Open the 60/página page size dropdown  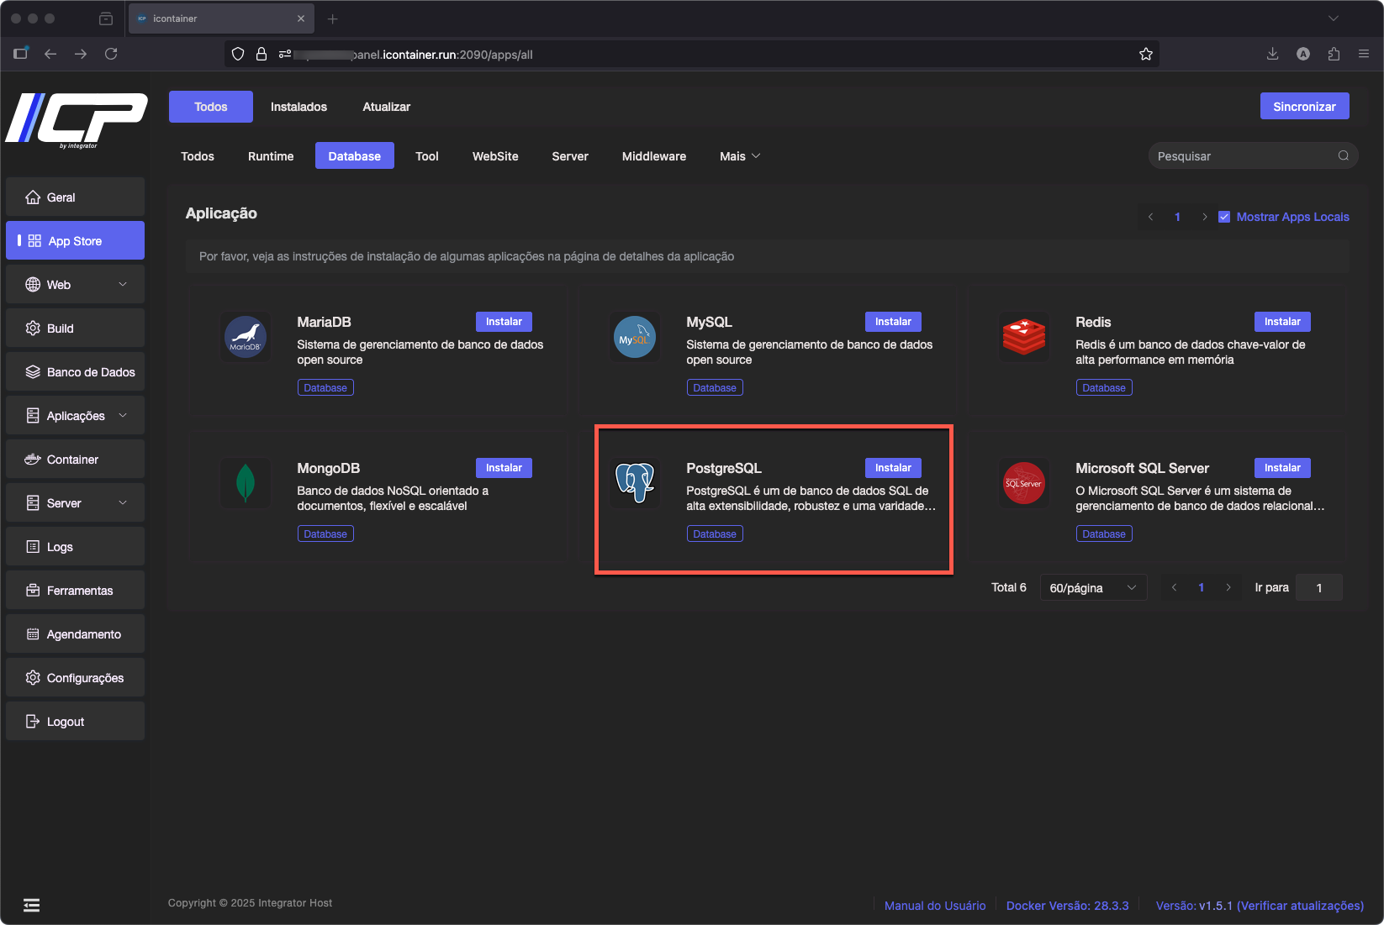[1092, 588]
